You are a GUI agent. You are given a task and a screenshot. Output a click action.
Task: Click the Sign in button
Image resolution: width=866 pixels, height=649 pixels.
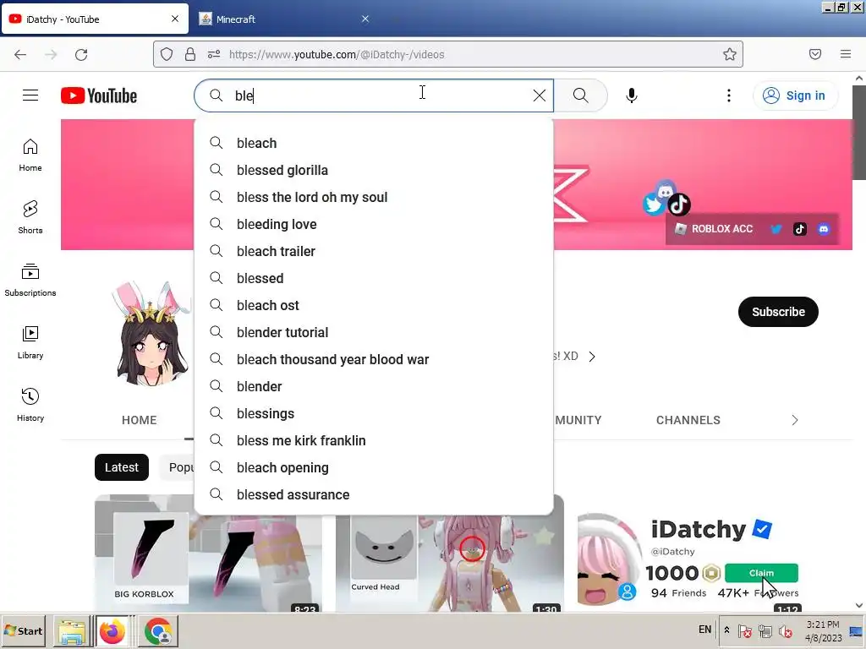pos(795,95)
